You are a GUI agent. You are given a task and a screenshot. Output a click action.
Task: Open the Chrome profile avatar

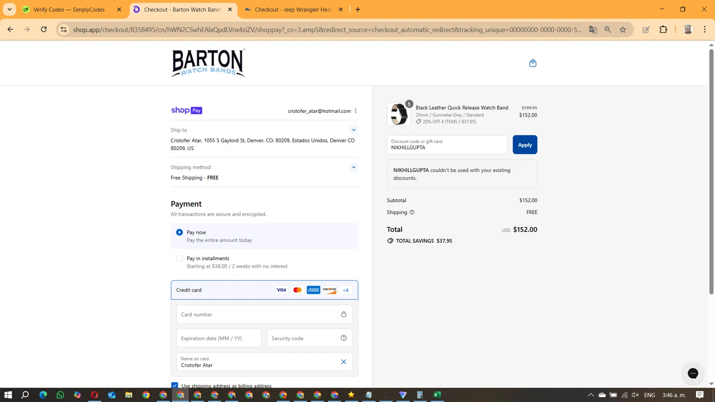(x=688, y=30)
